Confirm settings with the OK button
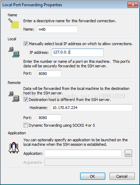Screen dimensions: 140x185 (x=93, y=176)
